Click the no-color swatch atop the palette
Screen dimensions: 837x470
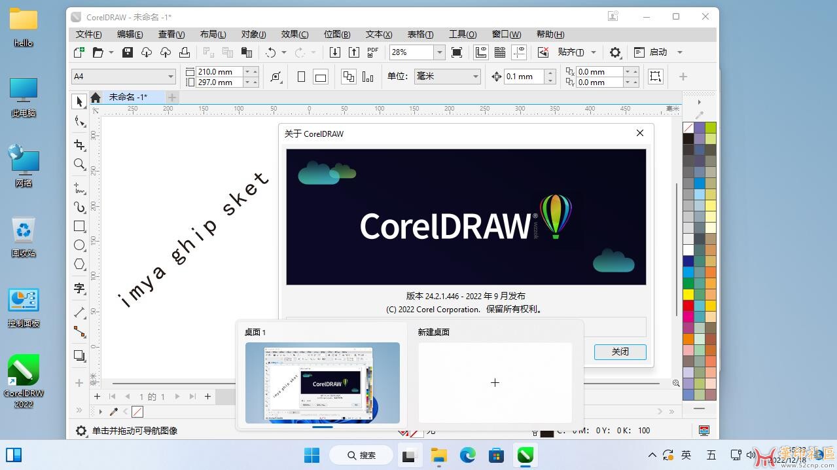[x=688, y=127]
